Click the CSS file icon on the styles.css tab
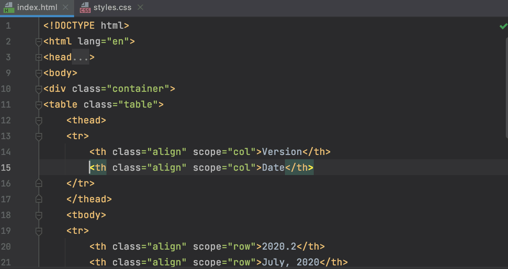 click(x=85, y=6)
